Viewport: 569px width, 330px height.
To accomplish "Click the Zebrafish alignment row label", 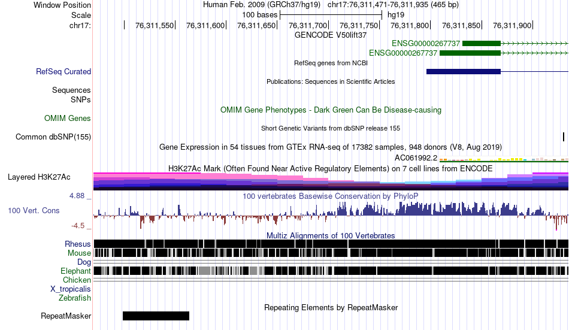I will click(75, 298).
